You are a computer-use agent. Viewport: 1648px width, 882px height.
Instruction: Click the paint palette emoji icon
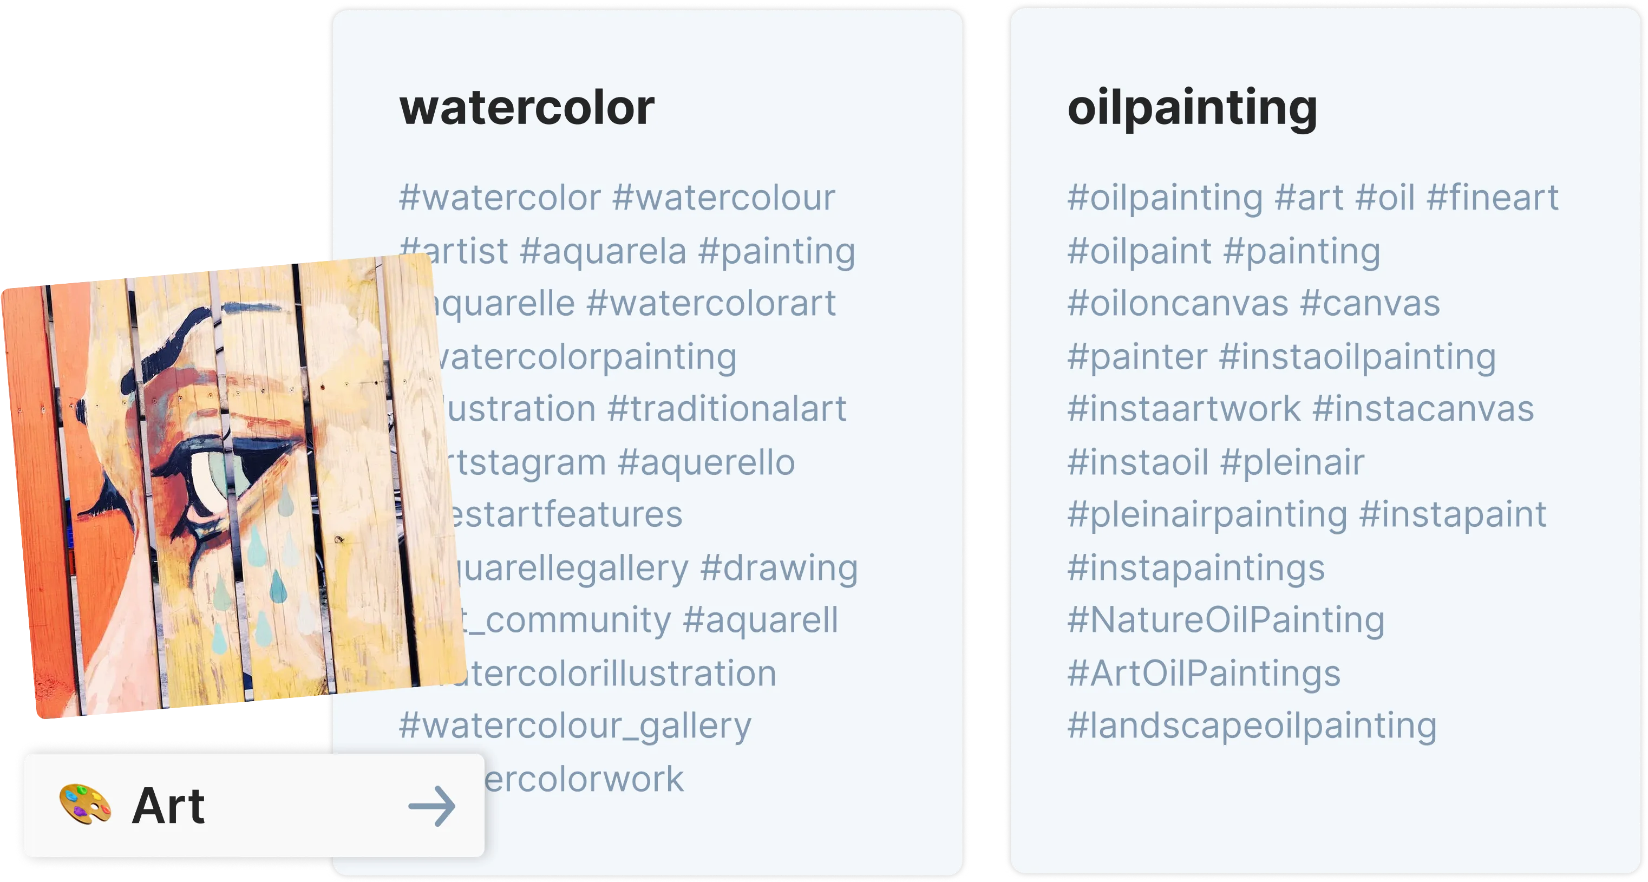coord(85,805)
